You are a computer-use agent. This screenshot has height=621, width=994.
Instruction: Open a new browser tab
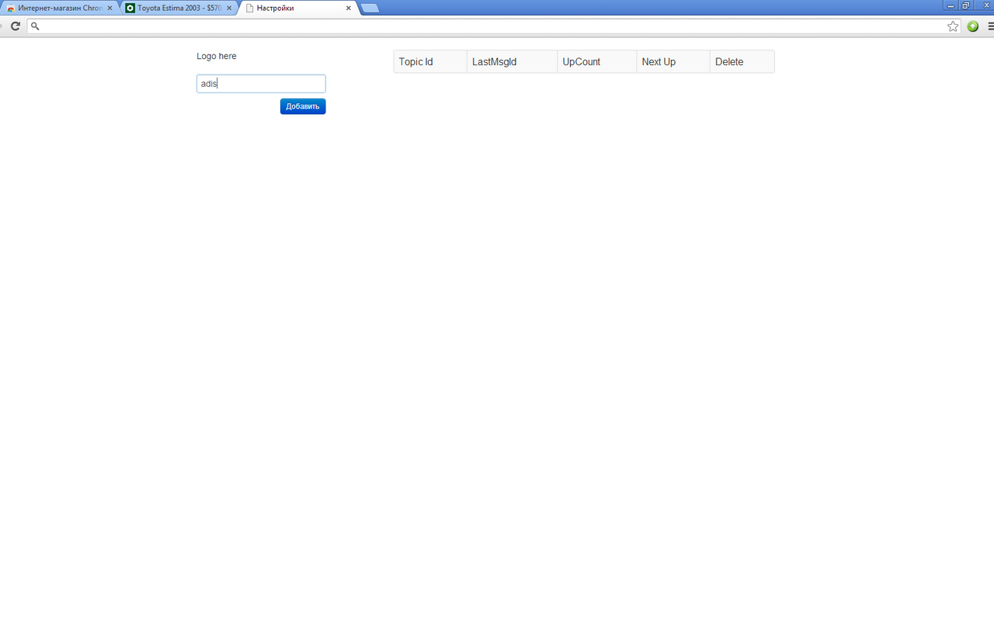tap(369, 8)
